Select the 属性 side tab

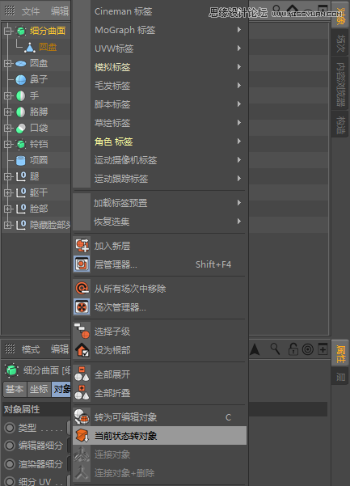tap(340, 354)
